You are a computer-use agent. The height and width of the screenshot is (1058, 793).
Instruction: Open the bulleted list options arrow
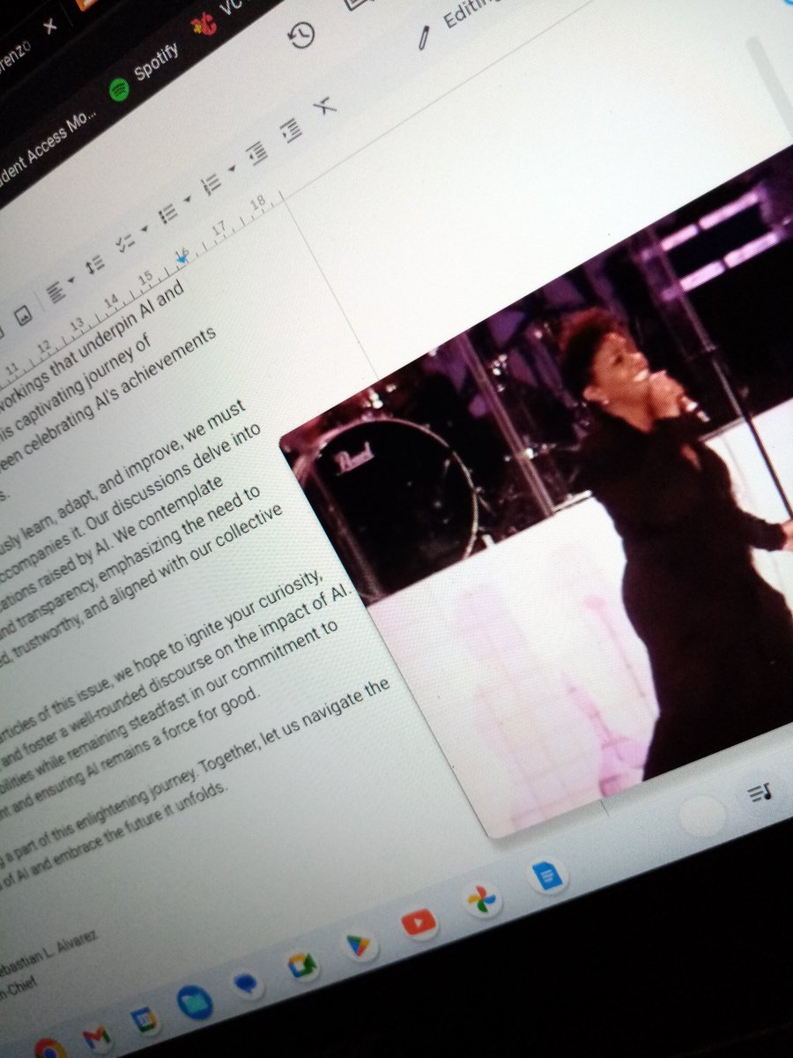(x=187, y=197)
